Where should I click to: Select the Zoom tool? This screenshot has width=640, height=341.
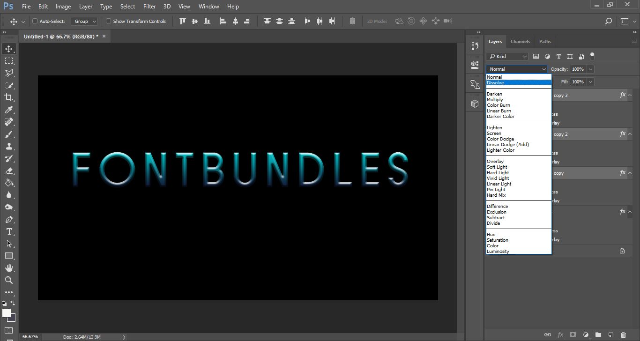9,280
